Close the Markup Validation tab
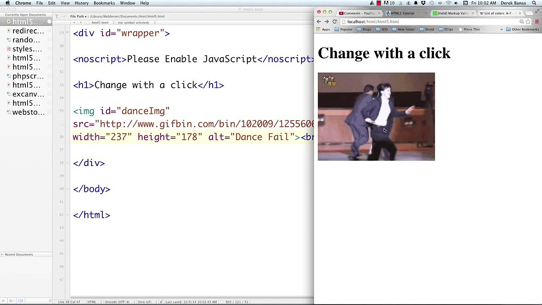Viewport: 542px width, 305px height. (473, 13)
